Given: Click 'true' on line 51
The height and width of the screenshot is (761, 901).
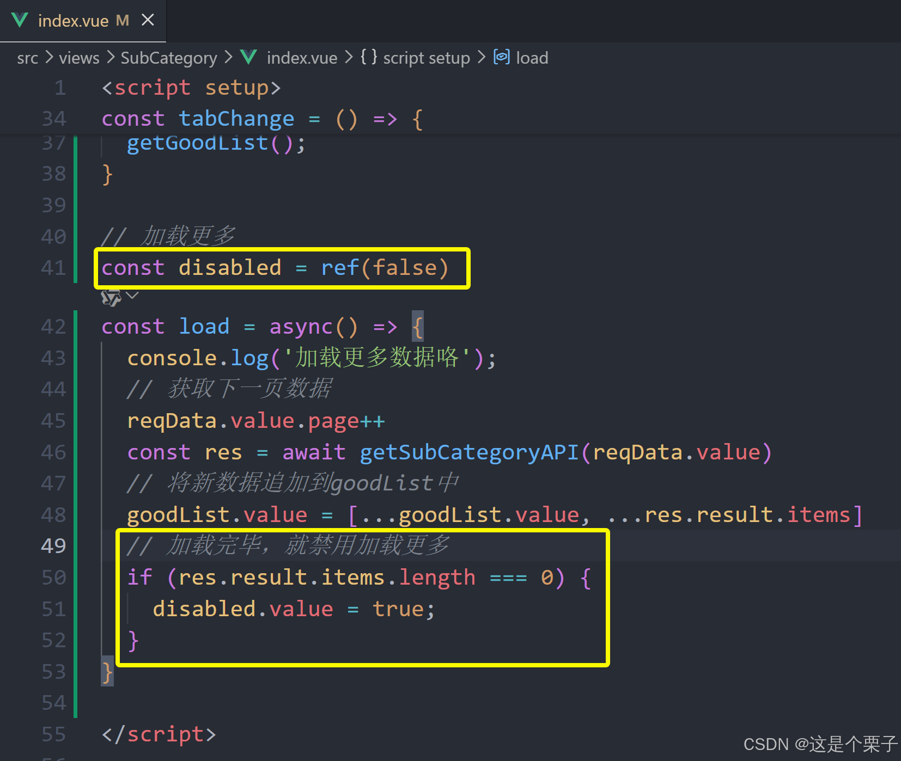Looking at the screenshot, I should pyautogui.click(x=398, y=609).
